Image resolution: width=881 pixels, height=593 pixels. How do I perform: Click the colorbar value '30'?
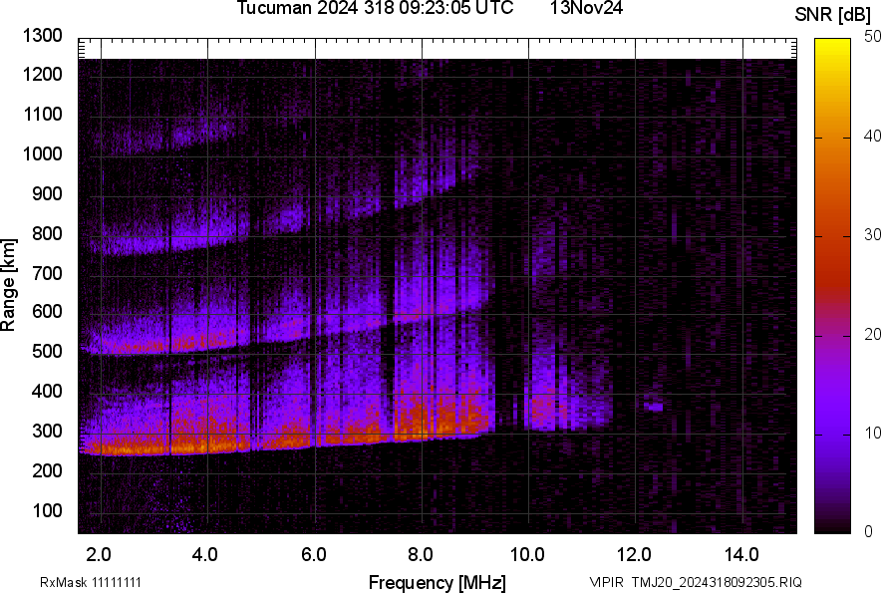click(872, 234)
